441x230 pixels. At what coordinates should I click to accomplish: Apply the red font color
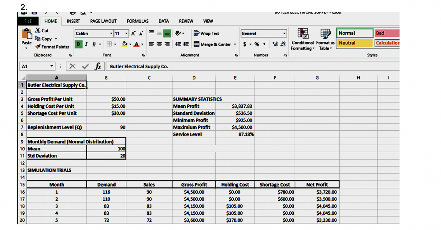point(137,44)
